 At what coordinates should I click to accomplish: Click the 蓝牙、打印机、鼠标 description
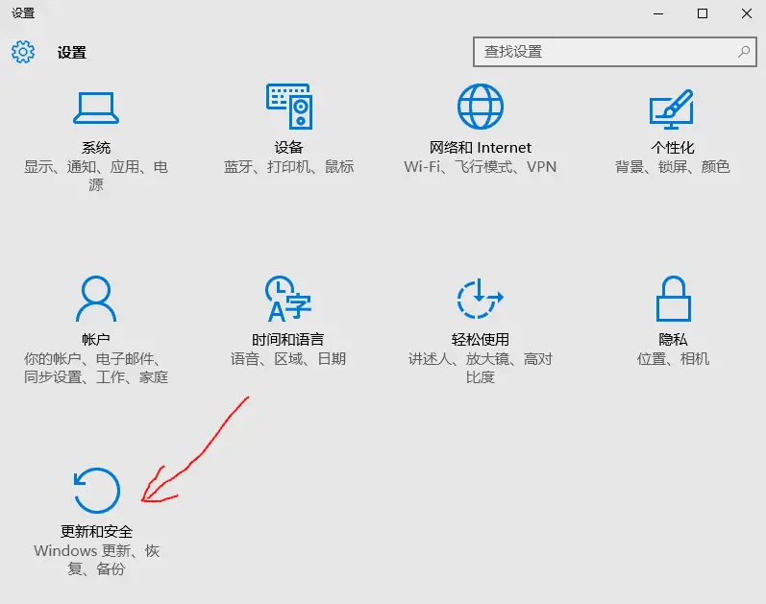(288, 166)
